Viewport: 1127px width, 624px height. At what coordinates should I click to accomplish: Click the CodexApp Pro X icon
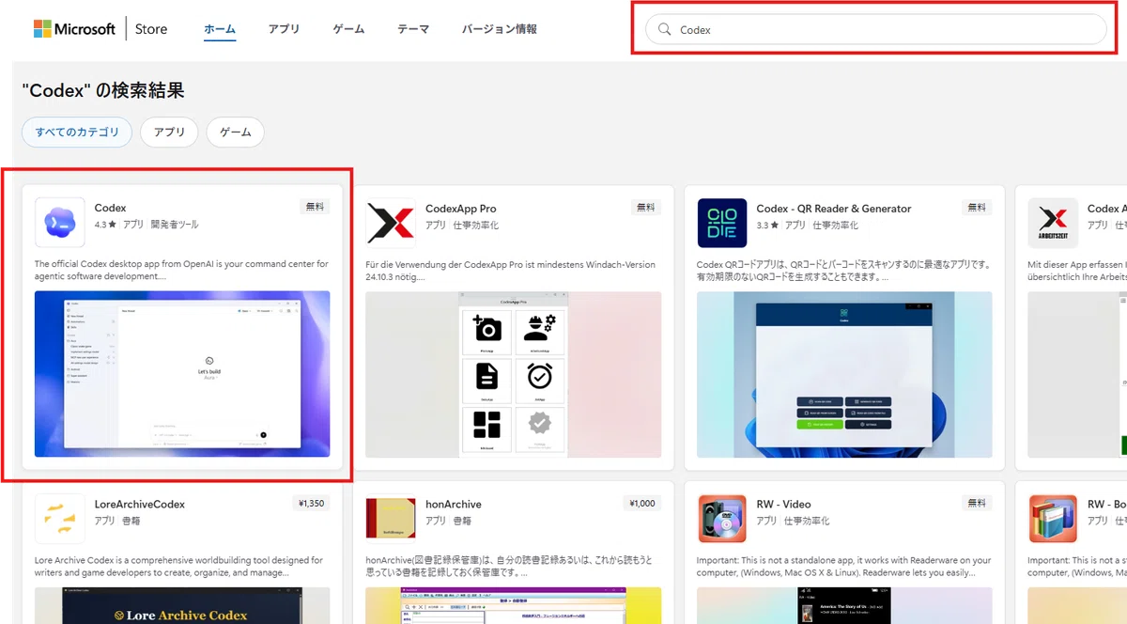390,223
